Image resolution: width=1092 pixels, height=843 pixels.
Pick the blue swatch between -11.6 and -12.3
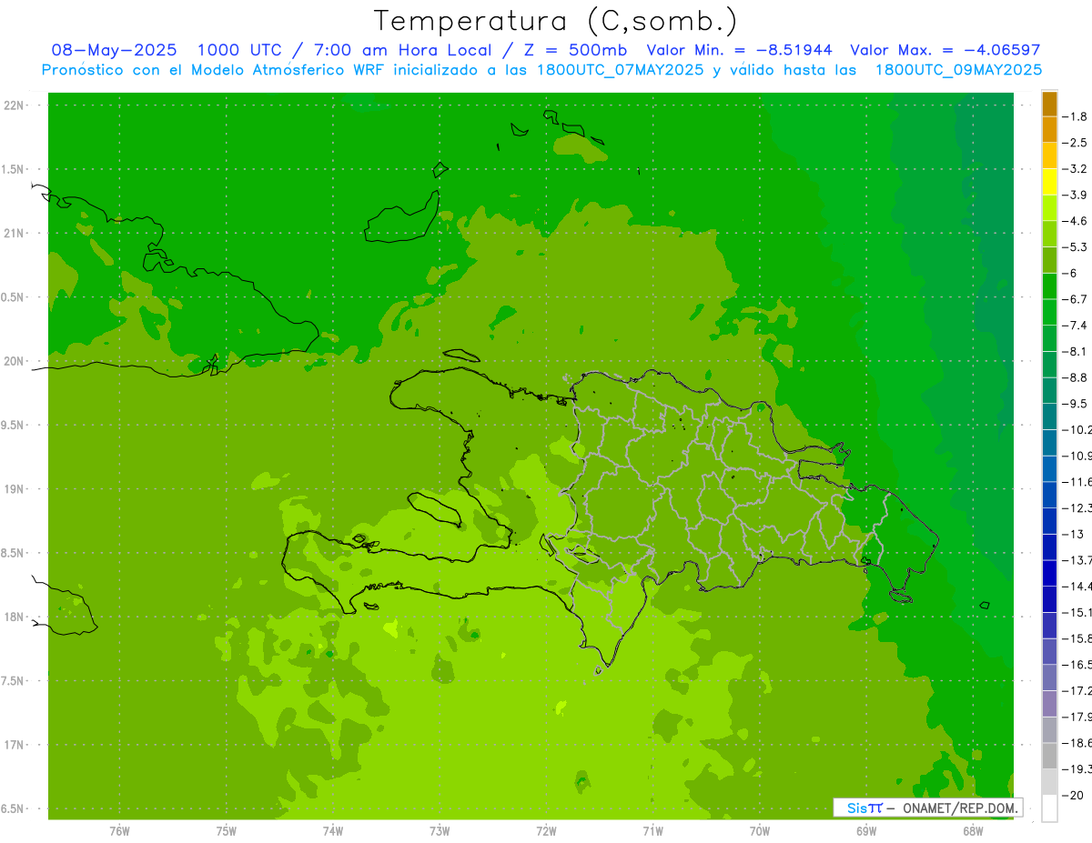point(1049,495)
